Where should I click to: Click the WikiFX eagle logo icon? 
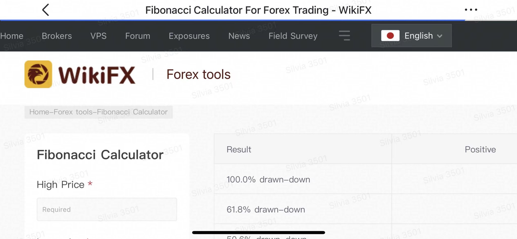[x=38, y=74]
